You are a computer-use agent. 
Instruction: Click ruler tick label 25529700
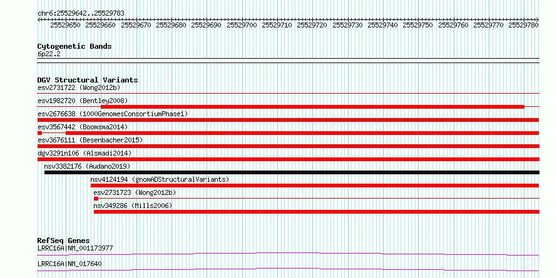pyautogui.click(x=242, y=25)
